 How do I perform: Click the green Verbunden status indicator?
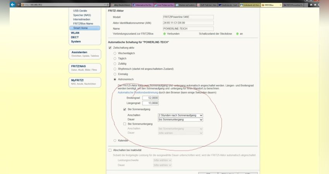point(164,34)
